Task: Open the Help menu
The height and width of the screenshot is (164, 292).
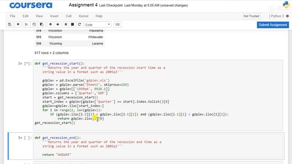Action: click(99, 16)
